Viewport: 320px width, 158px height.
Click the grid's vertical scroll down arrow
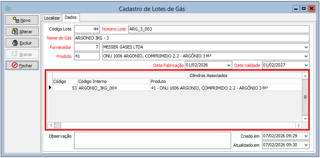(306, 118)
